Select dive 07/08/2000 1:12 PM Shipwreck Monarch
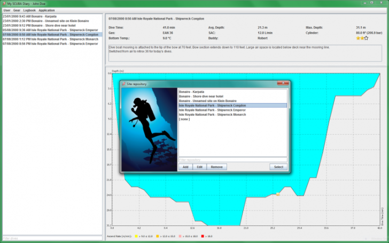Screen dimensions: 389x243 (x=52, y=39)
